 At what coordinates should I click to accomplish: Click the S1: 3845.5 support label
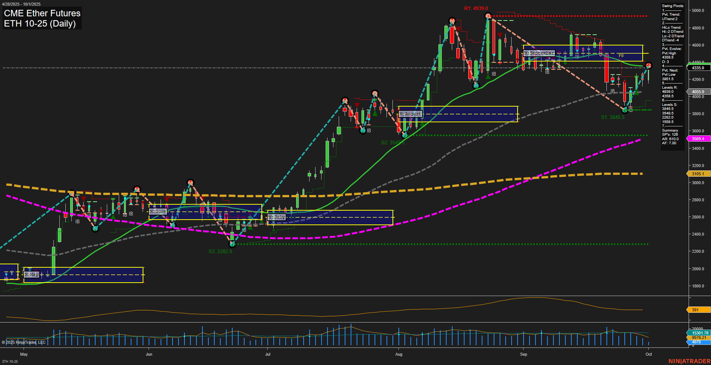(x=612, y=117)
